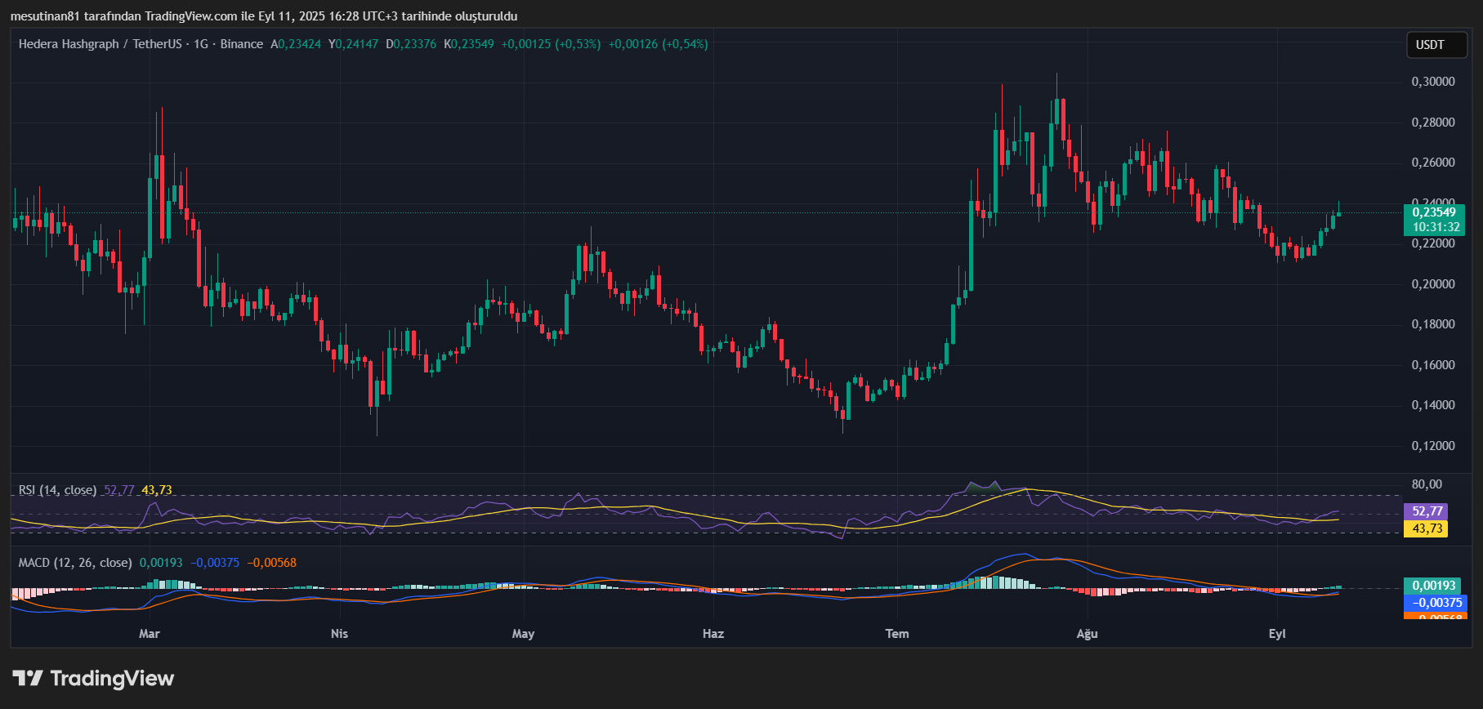Click the Eyl label on time axis
Screen dimensions: 1483x709
[x=1277, y=634]
